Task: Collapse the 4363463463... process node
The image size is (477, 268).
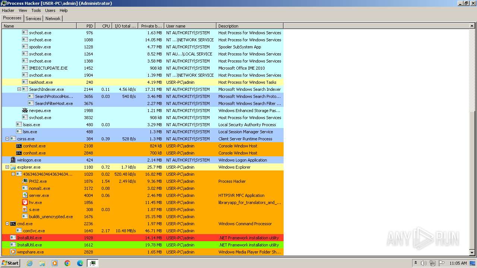Action: [13, 174]
